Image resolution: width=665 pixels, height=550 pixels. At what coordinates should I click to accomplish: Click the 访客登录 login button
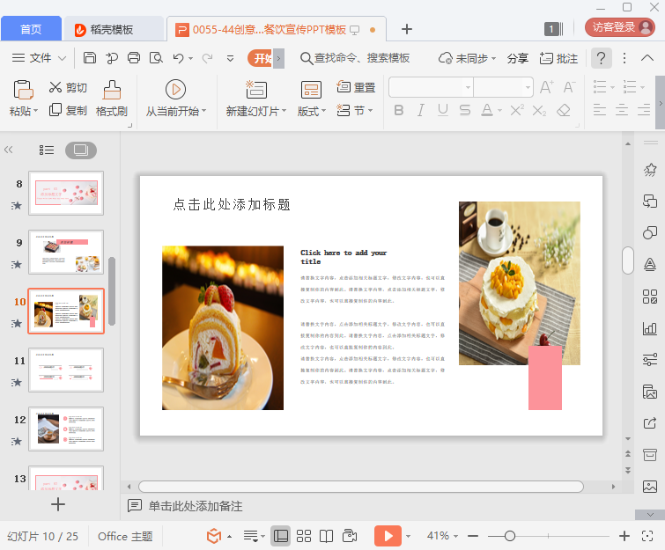coord(619,27)
